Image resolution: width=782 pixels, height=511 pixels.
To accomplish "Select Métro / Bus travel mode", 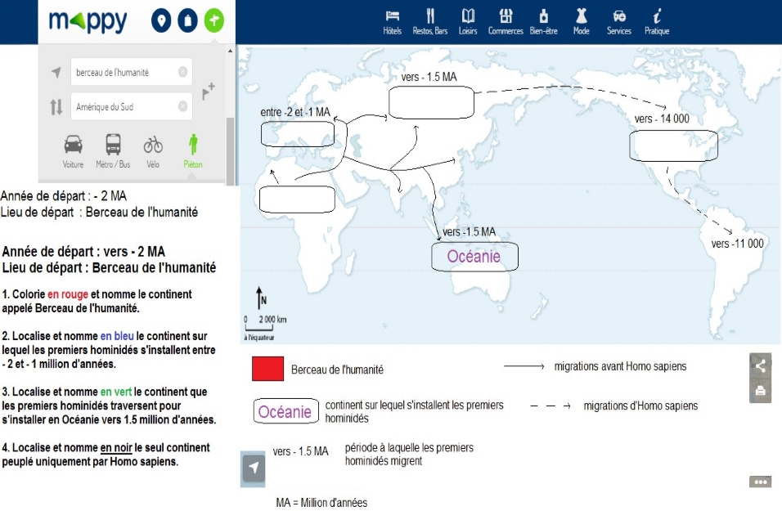I will [114, 151].
